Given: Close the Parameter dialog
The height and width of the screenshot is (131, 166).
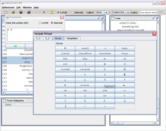Looking at the screenshot, I should coord(62,17).
